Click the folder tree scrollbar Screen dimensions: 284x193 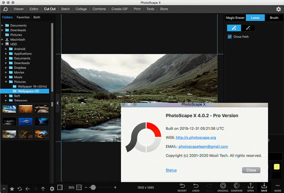click(52, 57)
